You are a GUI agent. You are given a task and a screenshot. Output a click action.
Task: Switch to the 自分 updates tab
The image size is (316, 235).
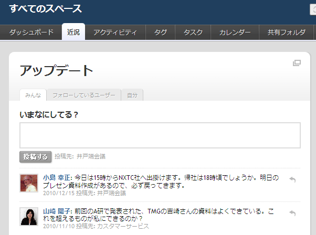point(132,95)
